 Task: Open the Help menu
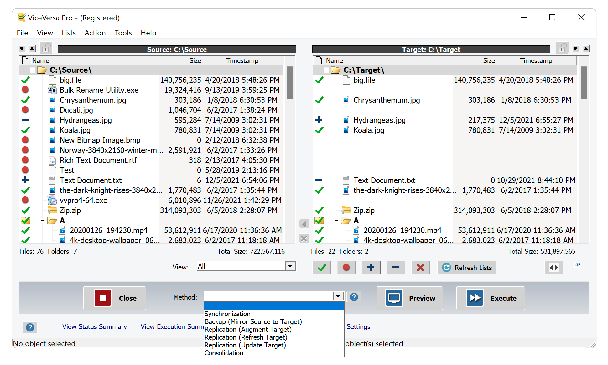coord(148,33)
